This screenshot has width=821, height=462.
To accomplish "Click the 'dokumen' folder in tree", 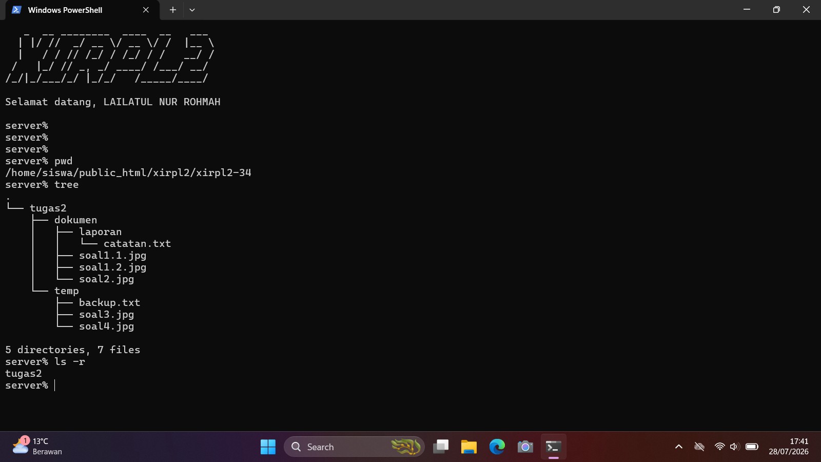I will pos(76,220).
